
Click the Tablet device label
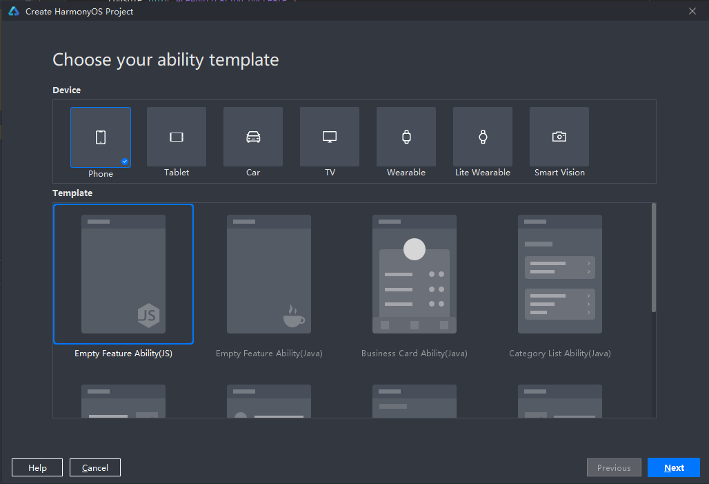point(177,173)
